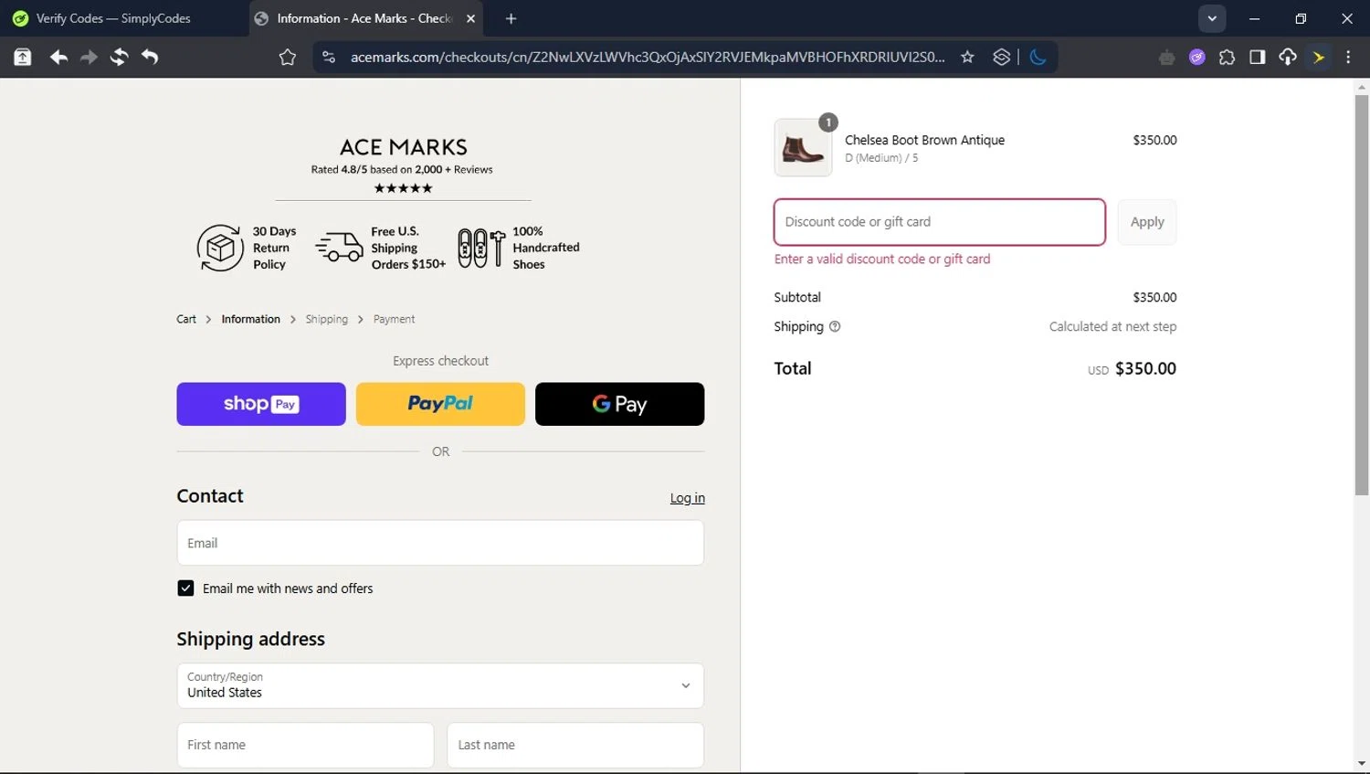Click the Log in link
Image resolution: width=1370 pixels, height=774 pixels.
pyautogui.click(x=688, y=498)
